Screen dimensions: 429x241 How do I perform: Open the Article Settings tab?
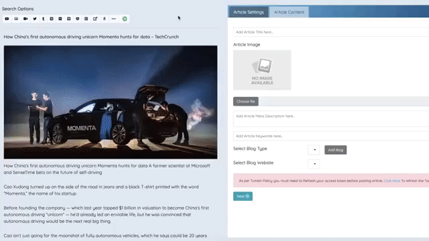coord(249,12)
